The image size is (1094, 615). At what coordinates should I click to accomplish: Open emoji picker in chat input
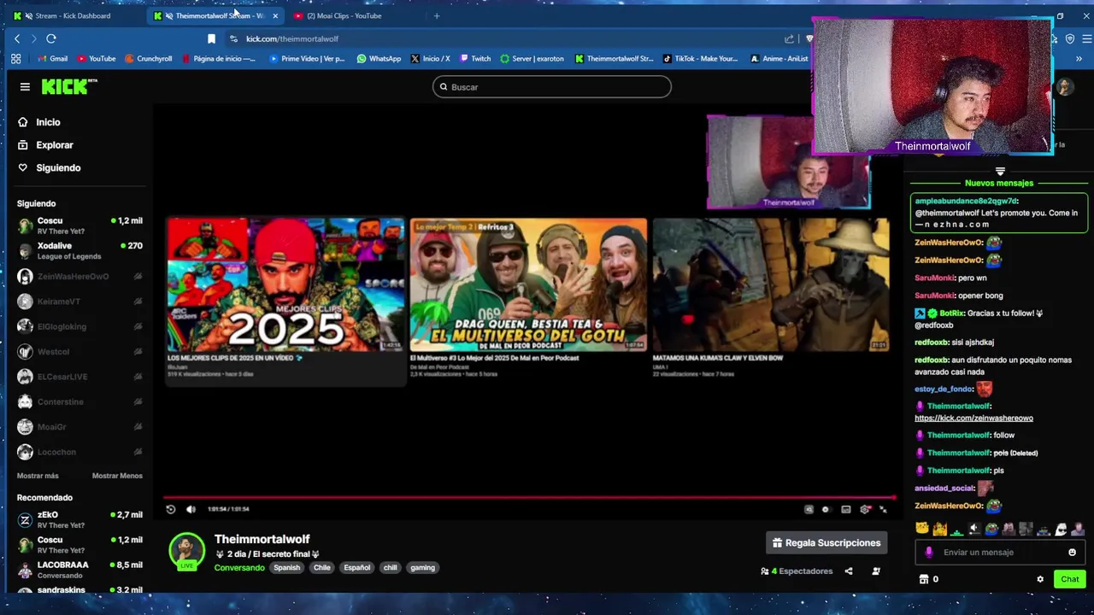tap(1072, 553)
